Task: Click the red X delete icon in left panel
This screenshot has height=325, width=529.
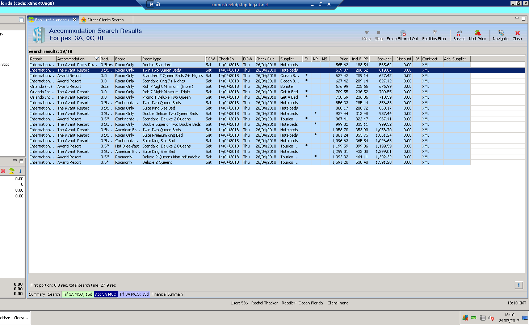Action: pos(3,171)
